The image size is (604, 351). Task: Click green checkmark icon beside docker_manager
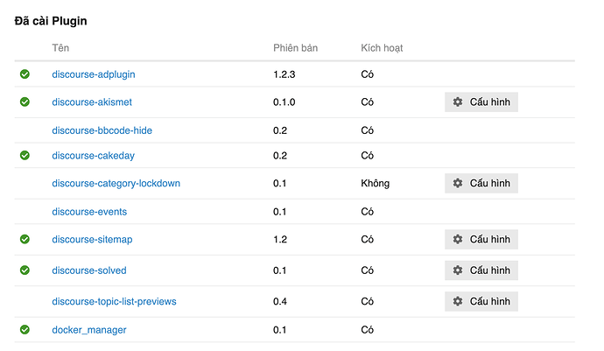point(25,329)
